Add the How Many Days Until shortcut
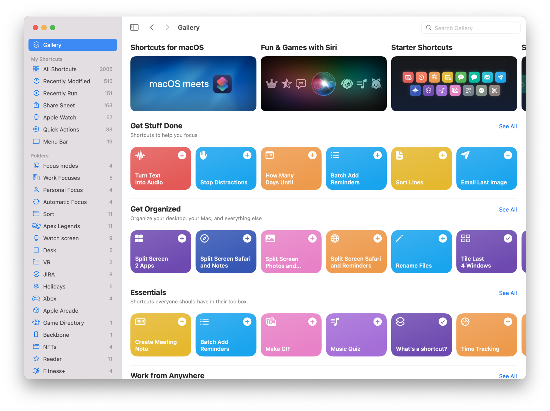550x411 pixels. (312, 155)
